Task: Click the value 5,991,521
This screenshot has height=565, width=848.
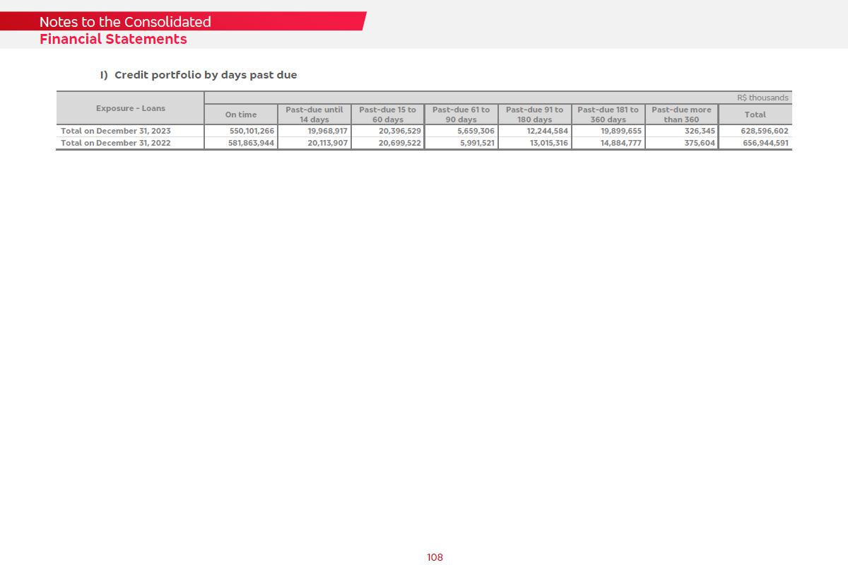Action: (x=478, y=143)
